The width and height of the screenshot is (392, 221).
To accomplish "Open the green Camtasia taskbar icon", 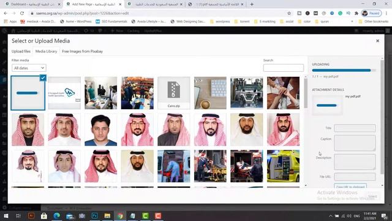I will tap(146, 215).
